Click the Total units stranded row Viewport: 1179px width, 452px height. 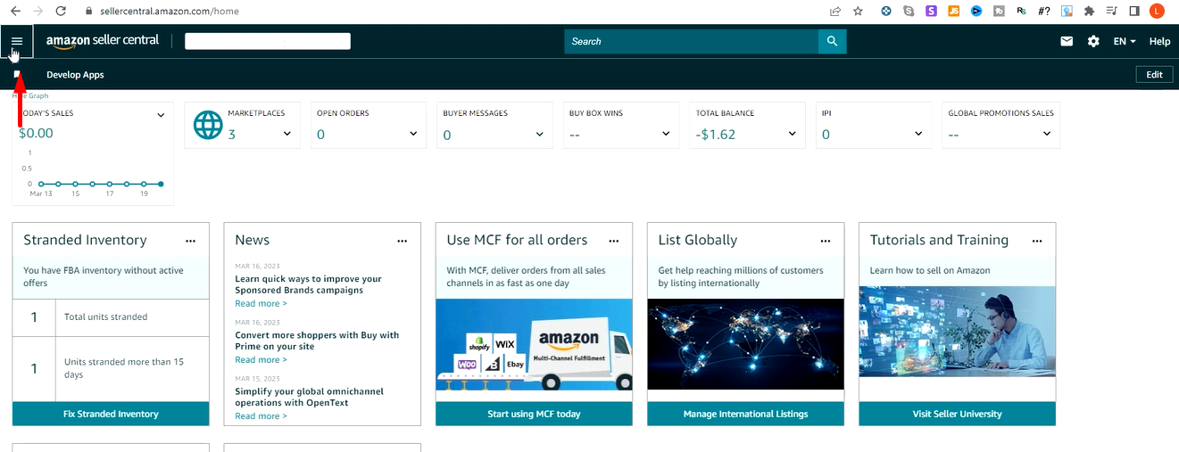pos(111,316)
